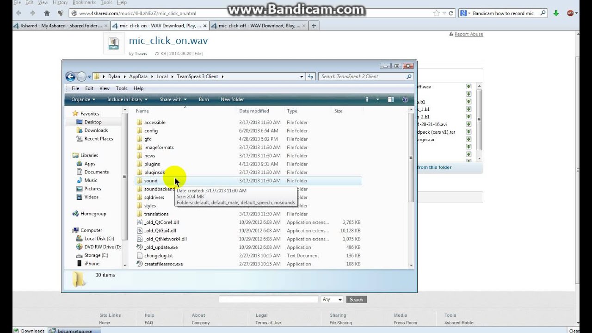Toggle the preview pane icon

[x=391, y=99]
